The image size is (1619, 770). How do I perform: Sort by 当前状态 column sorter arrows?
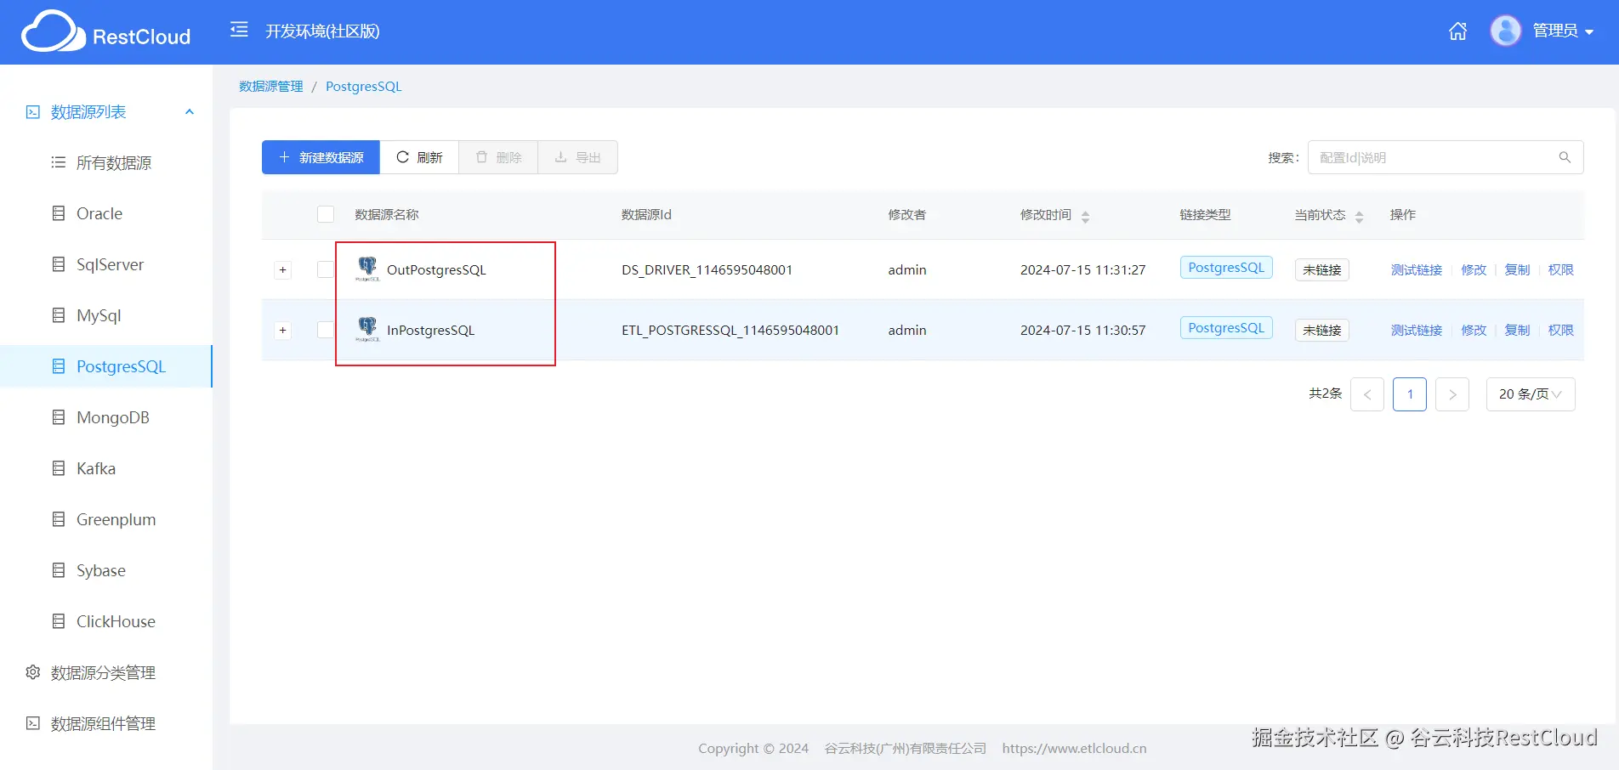point(1359,217)
